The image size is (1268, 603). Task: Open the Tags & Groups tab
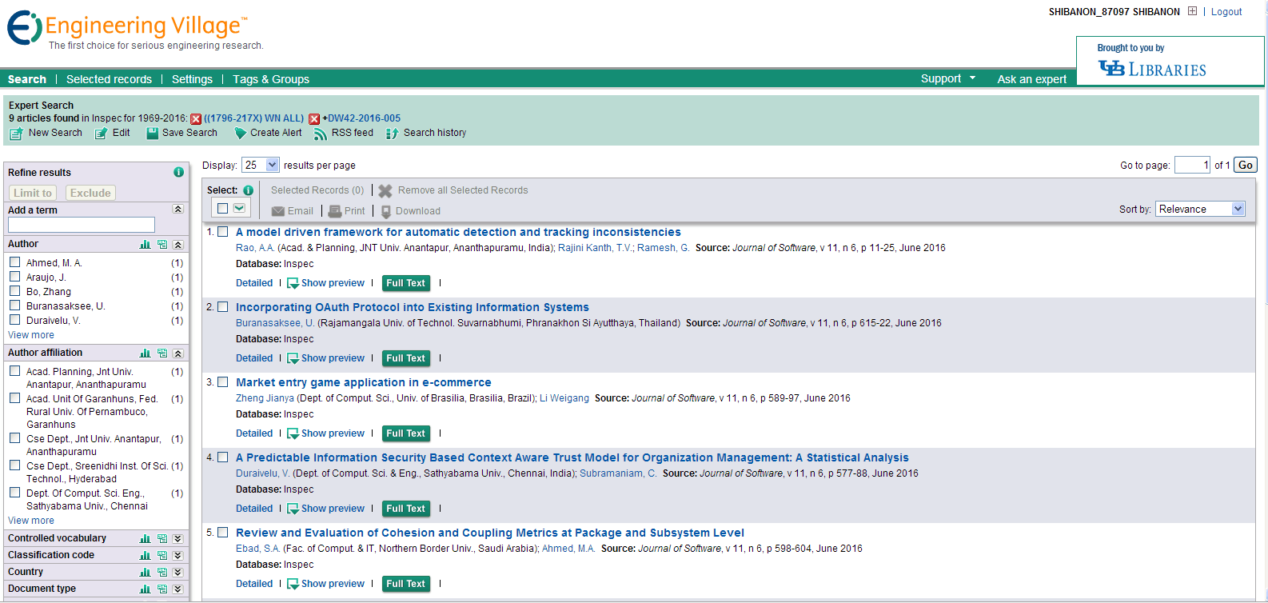point(271,79)
